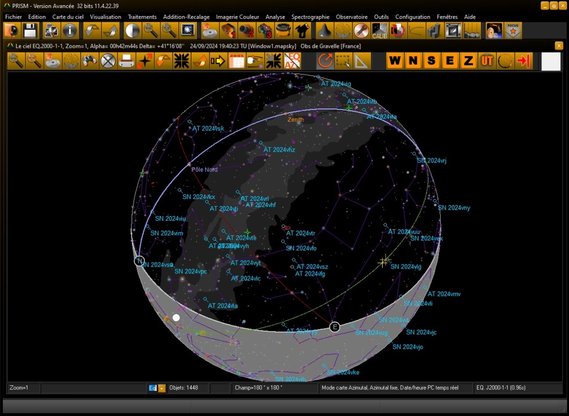This screenshot has height=416, width=569.
Task: Click the round info icon
Action: click(70, 31)
